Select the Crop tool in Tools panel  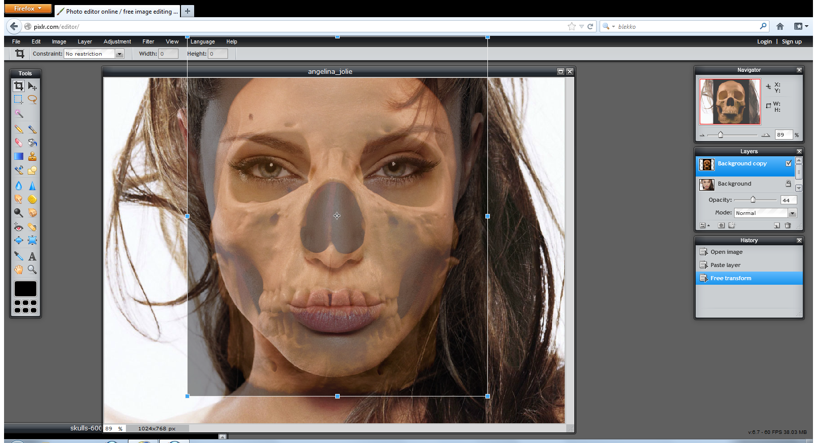tap(19, 86)
